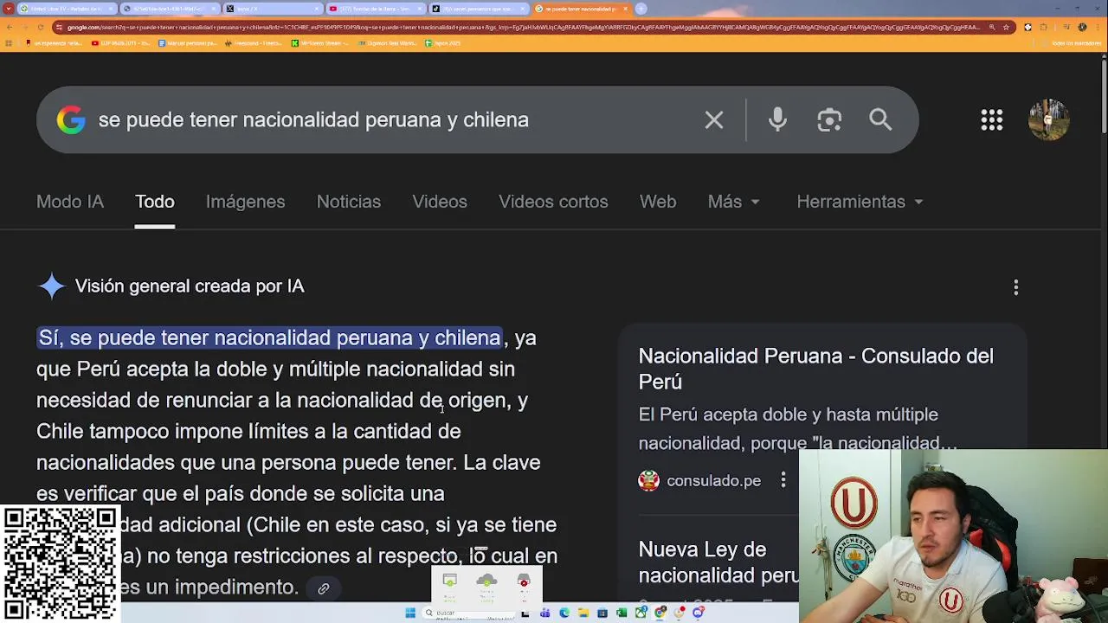
Task: Expand the Herramientas tools dropdown
Action: pos(860,202)
